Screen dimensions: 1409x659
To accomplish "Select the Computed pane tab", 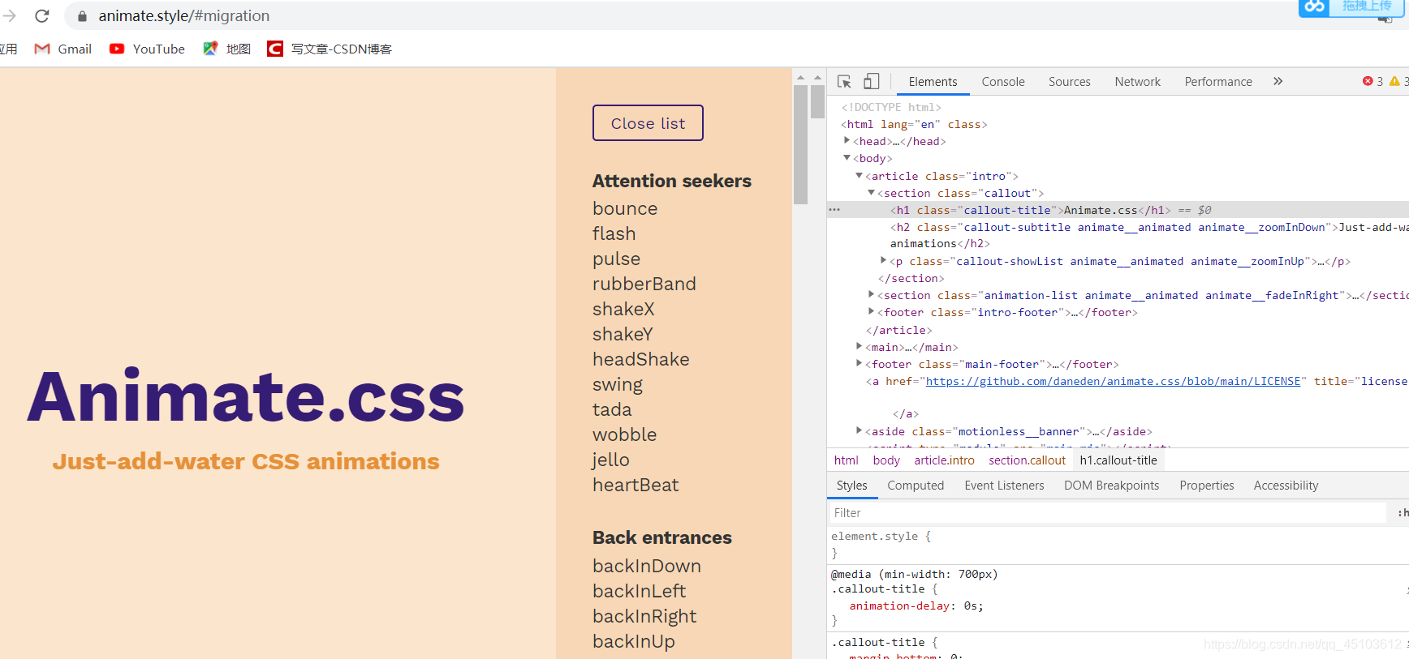I will click(916, 486).
